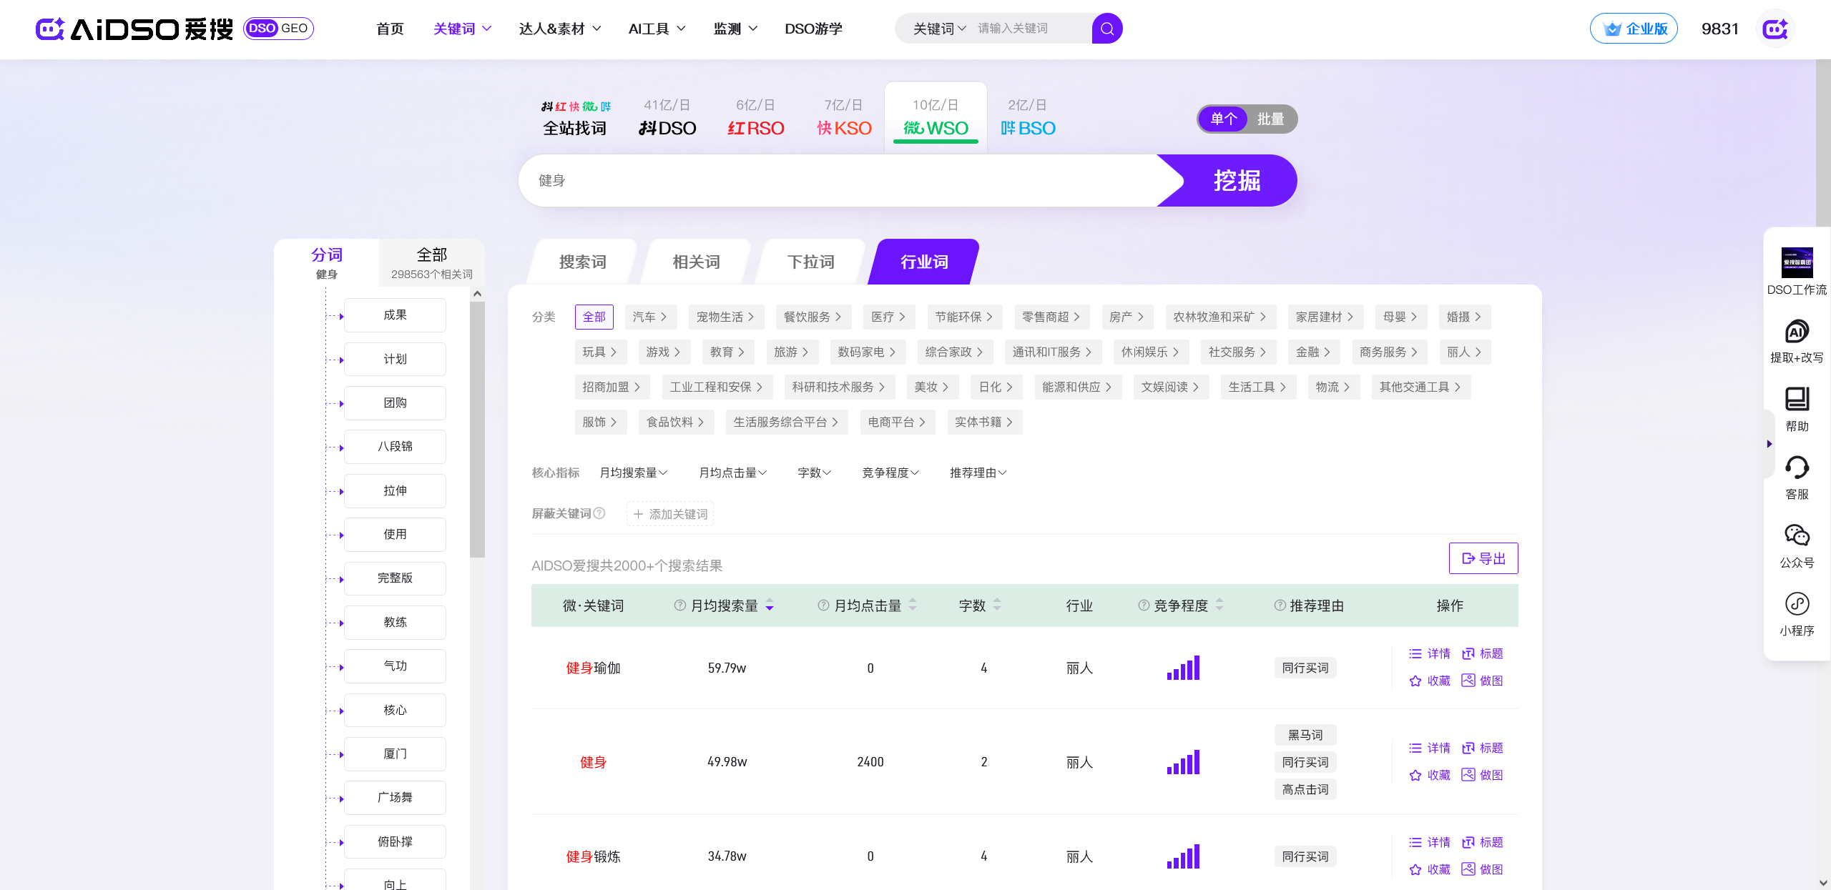Switch mode toggle to 批量
Viewport: 1831px width, 890px height.
1270,119
